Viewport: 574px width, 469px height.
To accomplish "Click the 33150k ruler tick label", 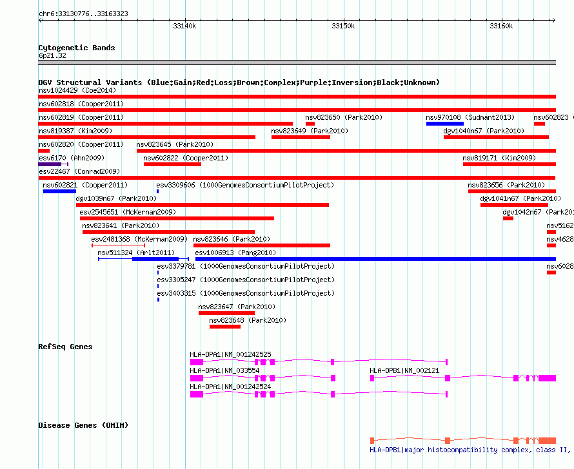I will [343, 26].
